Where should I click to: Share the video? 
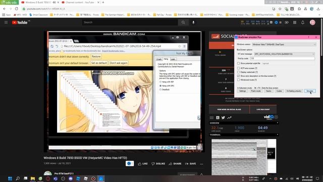[175, 164]
